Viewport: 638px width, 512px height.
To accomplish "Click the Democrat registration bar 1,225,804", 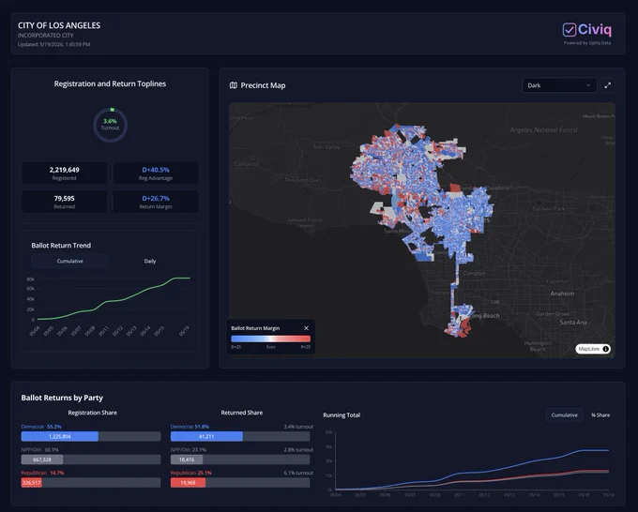I will pyautogui.click(x=60, y=436).
